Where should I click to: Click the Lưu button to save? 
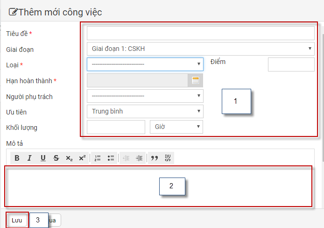coord(17,220)
